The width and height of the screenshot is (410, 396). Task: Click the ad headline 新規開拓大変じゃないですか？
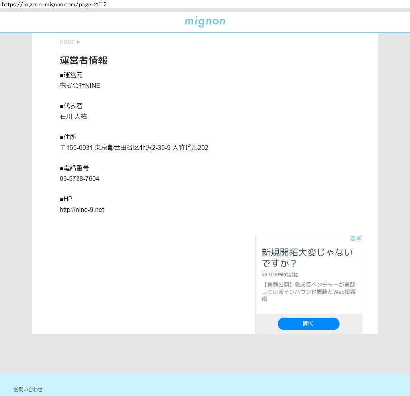click(x=307, y=258)
